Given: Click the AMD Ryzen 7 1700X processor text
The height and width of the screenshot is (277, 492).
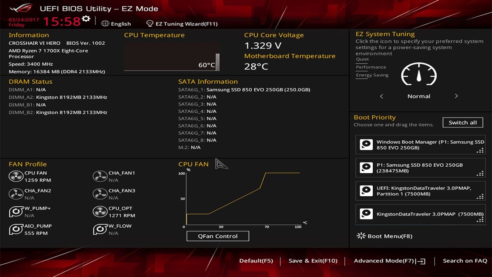Looking at the screenshot, I should [x=48, y=54].
